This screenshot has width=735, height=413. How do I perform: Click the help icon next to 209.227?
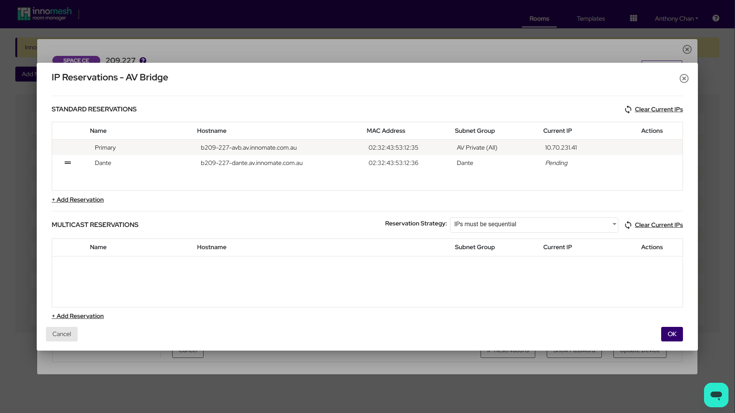pyautogui.click(x=143, y=60)
